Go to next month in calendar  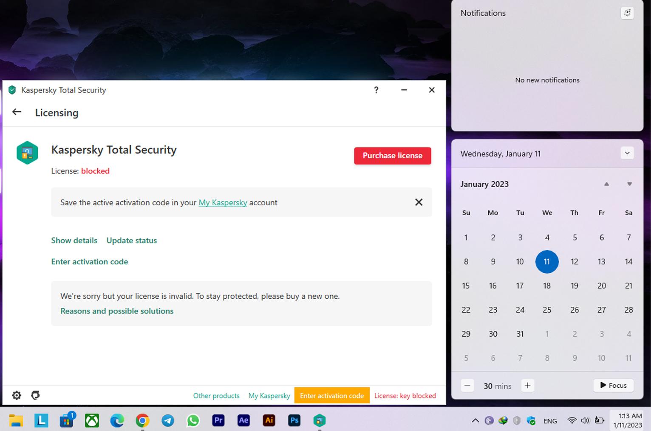pyautogui.click(x=629, y=184)
